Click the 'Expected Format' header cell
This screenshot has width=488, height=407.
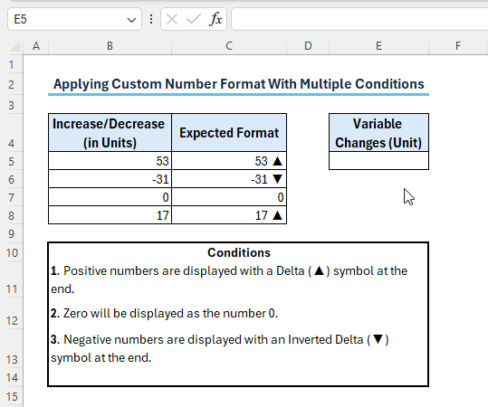tap(229, 133)
